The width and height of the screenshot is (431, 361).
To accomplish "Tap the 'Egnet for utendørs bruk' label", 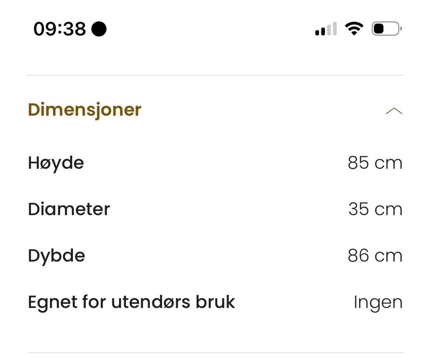I will point(131,302).
